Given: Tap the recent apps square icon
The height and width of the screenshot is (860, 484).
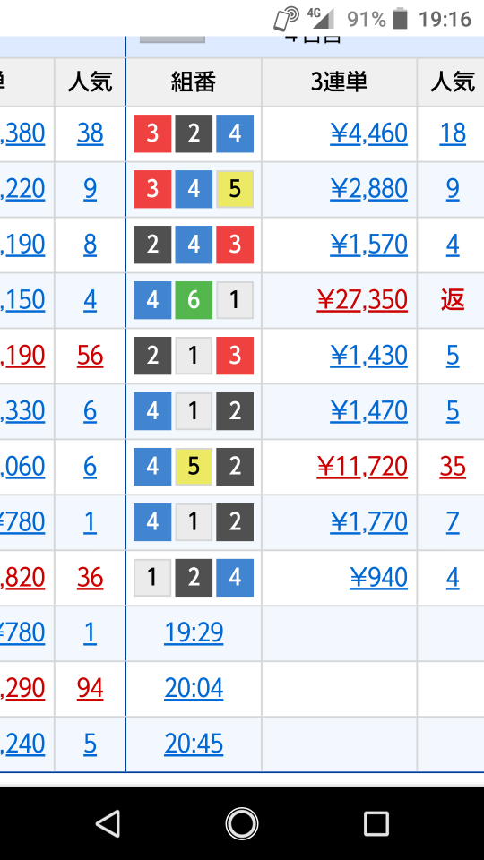Looking at the screenshot, I should [376, 823].
